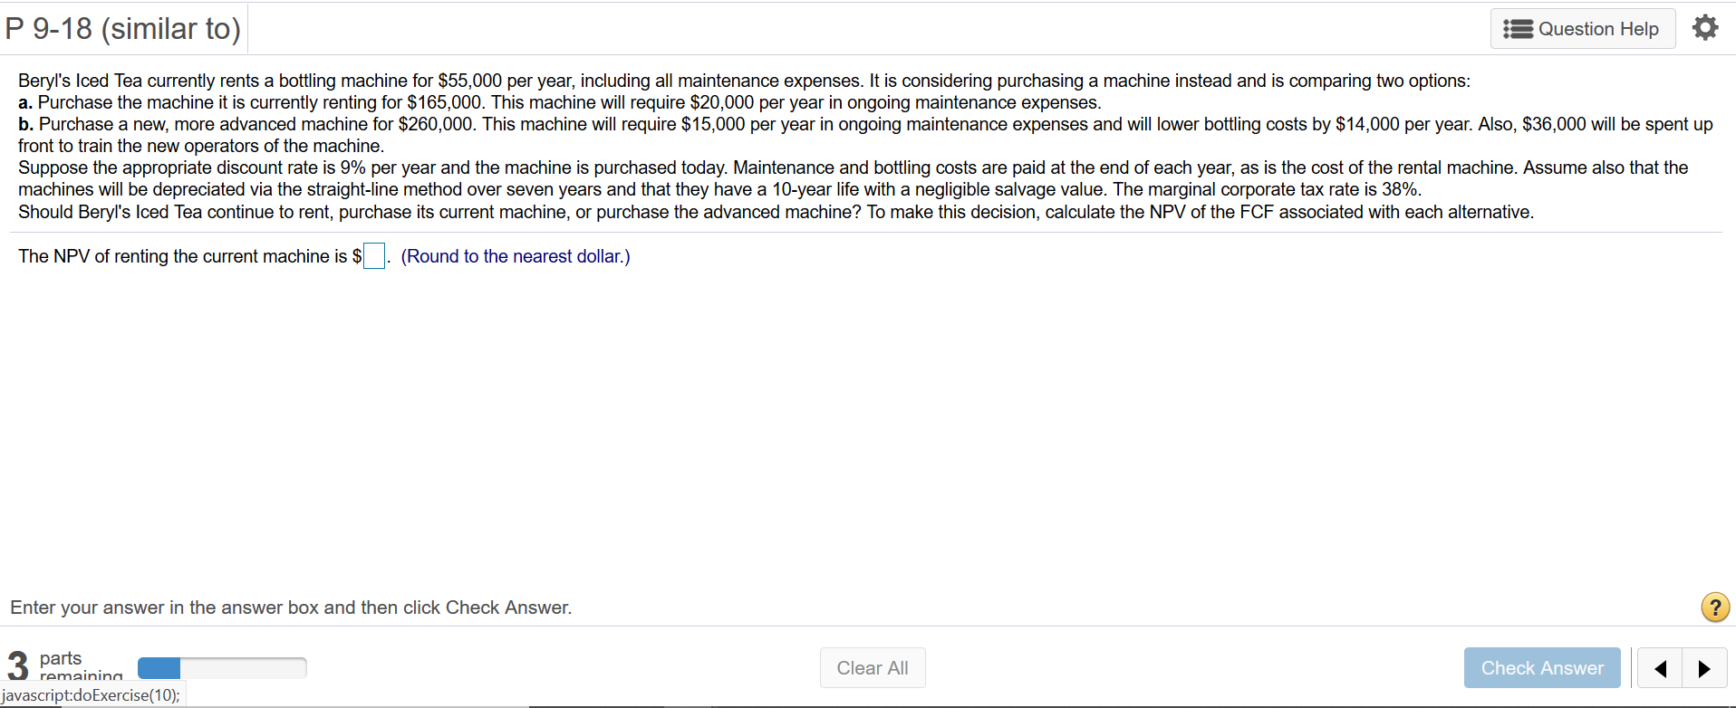Select the P 9-18 (similar to) title
Viewport: 1736px width, 708px height.
click(123, 29)
